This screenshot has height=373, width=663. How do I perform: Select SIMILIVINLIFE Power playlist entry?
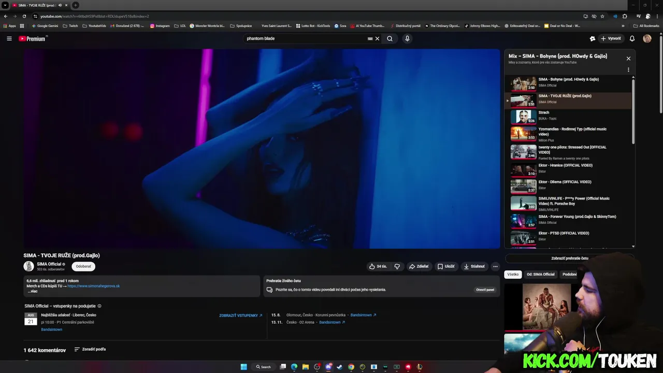click(568, 203)
